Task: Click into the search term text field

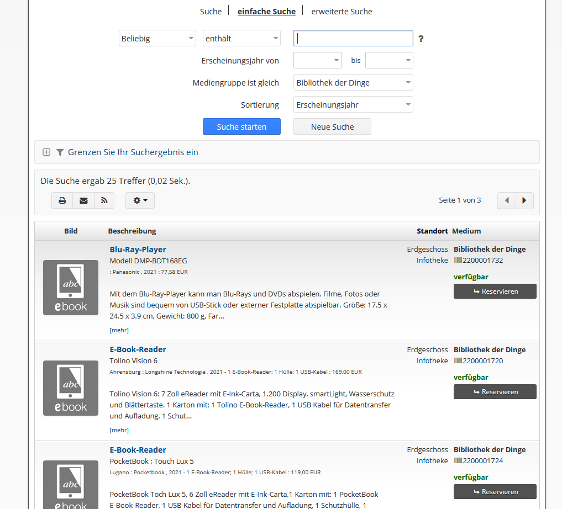Action: [353, 38]
